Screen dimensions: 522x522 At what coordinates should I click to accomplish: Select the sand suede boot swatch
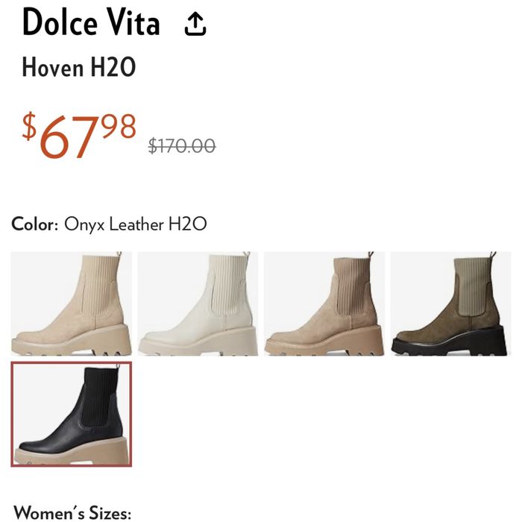(x=72, y=304)
